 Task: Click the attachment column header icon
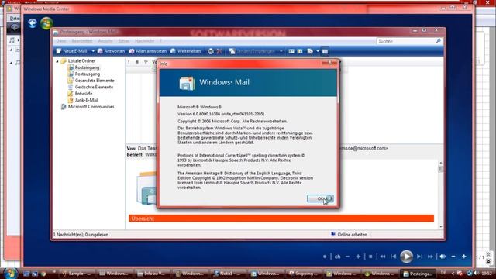coord(137,62)
